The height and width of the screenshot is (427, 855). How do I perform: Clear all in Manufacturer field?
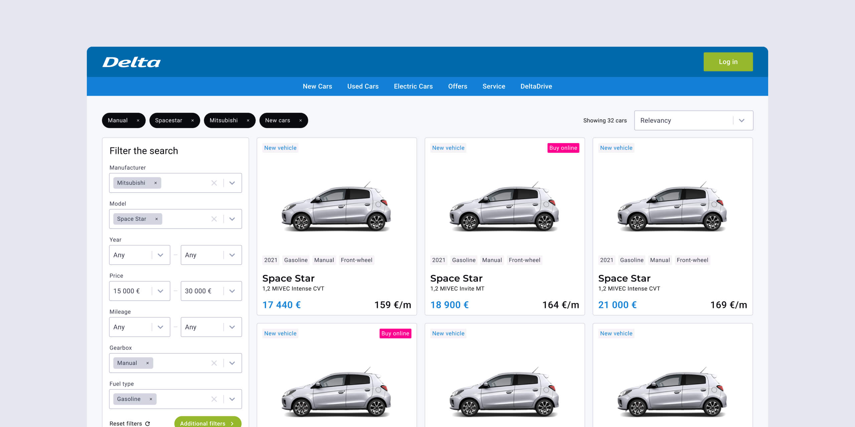click(214, 183)
